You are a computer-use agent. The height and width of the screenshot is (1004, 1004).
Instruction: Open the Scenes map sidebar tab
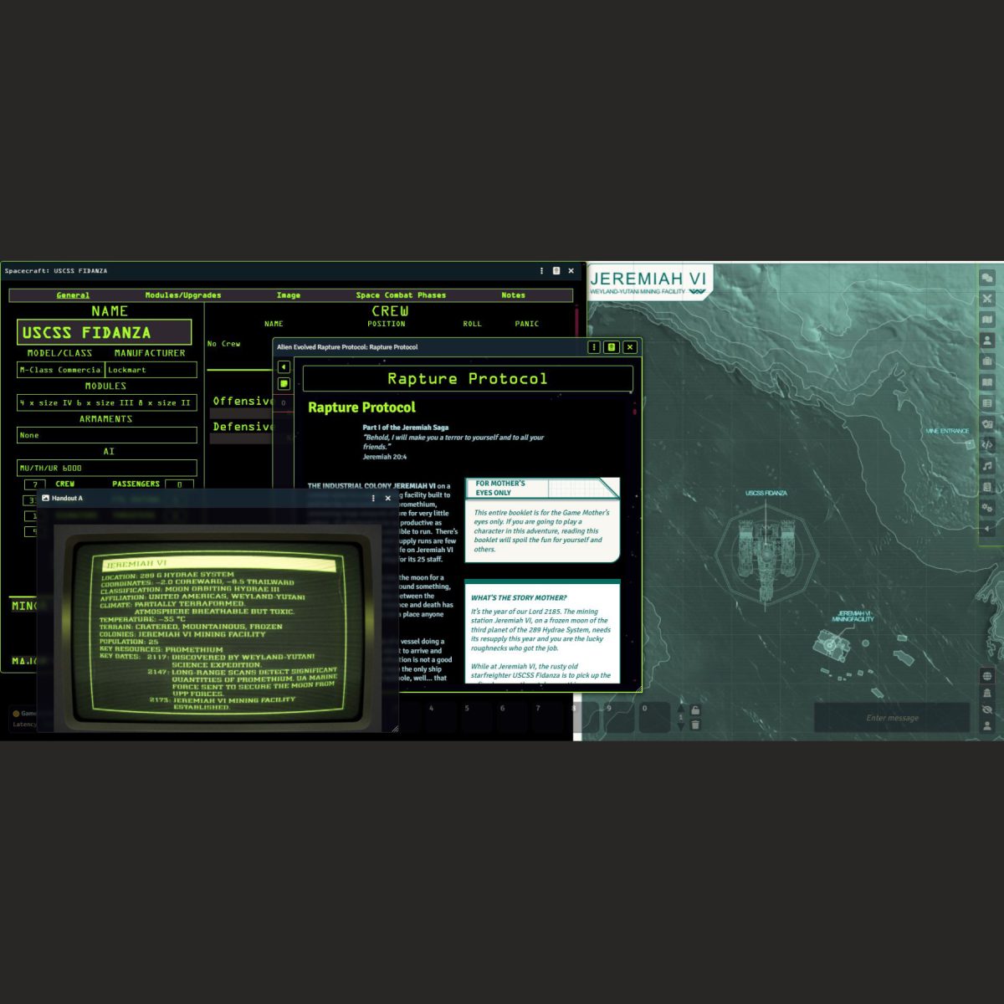(x=987, y=320)
